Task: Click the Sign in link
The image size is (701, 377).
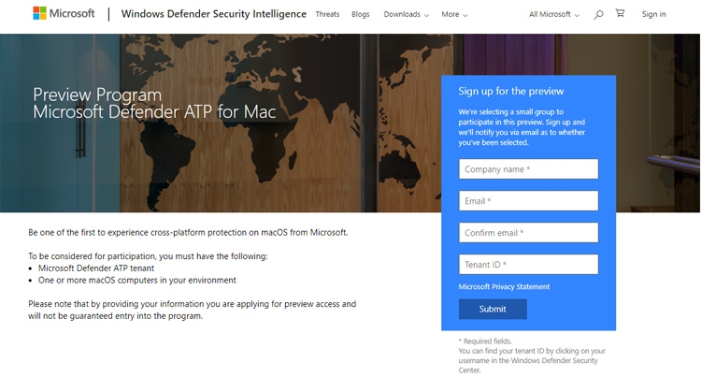Action: 653,14
